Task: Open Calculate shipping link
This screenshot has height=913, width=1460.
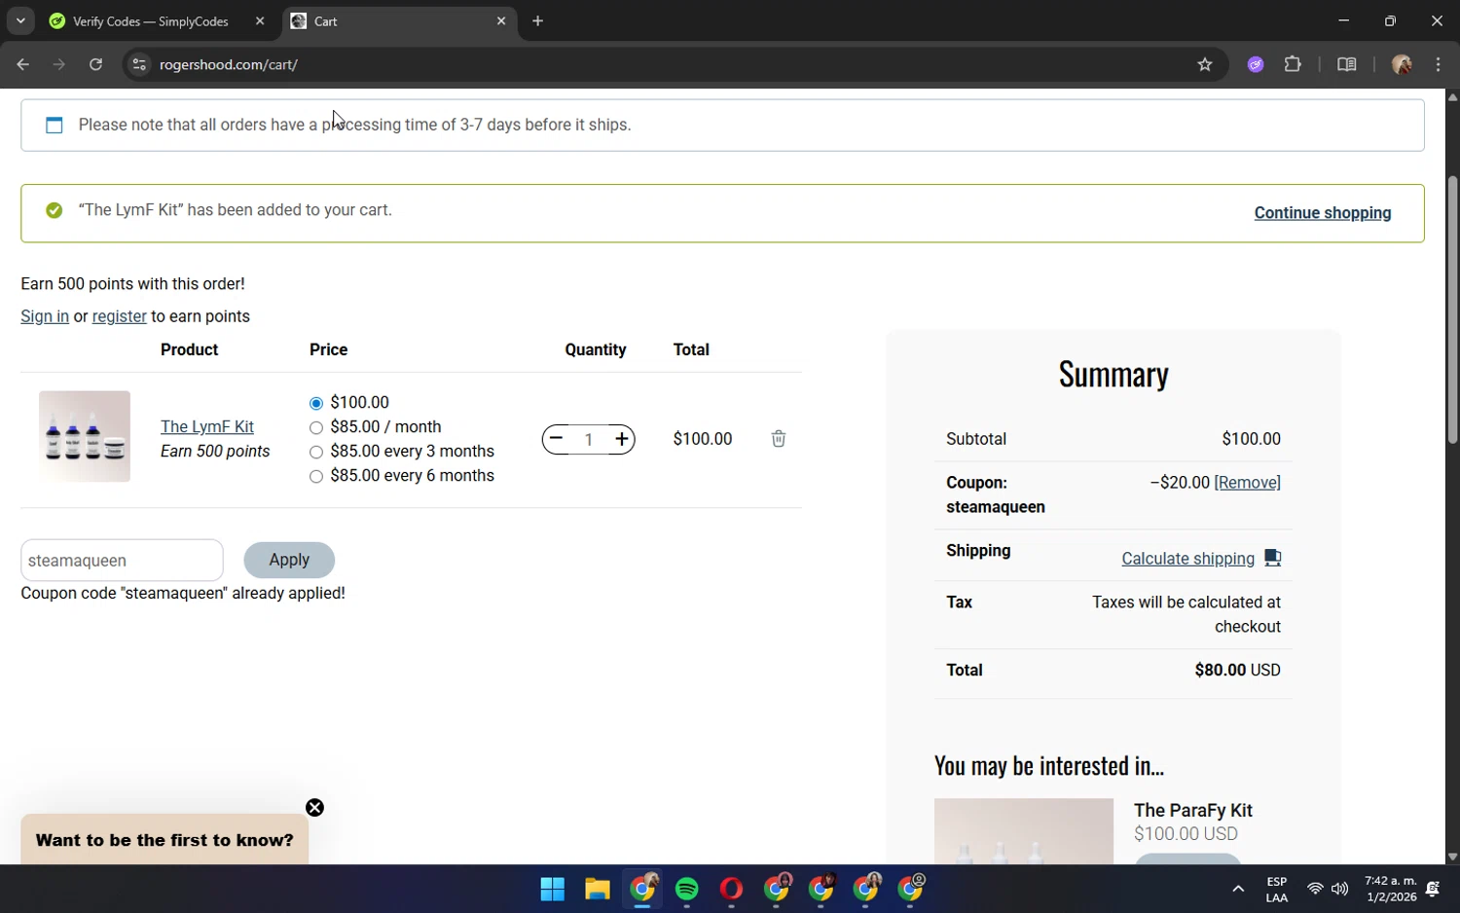Action: pos(1187,559)
